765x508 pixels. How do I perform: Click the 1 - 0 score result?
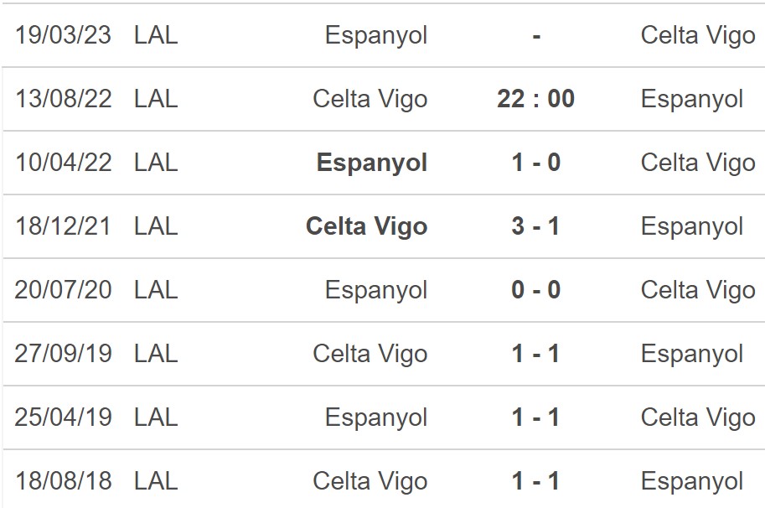click(535, 163)
